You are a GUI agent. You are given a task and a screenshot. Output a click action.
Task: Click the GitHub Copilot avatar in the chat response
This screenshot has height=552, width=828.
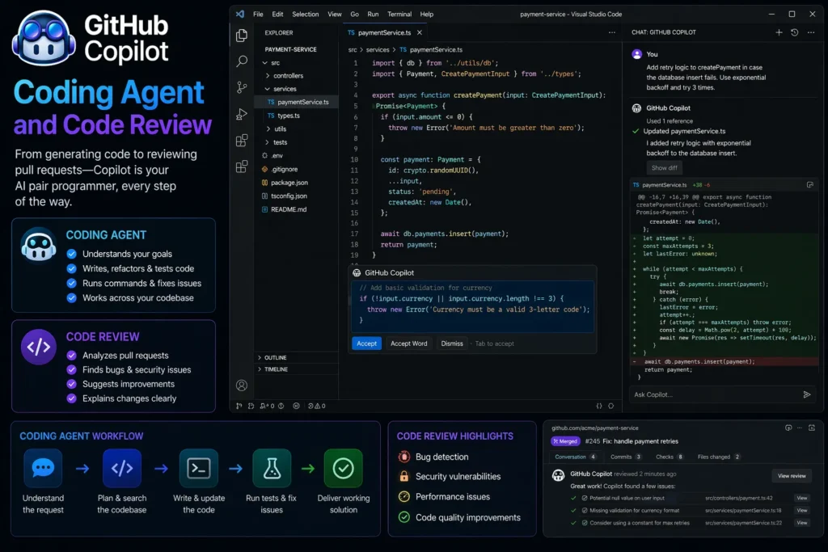pos(637,108)
